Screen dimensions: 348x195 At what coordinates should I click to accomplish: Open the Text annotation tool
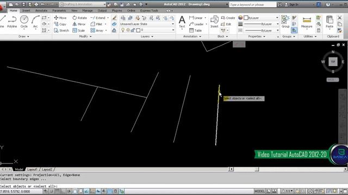(x=182, y=22)
